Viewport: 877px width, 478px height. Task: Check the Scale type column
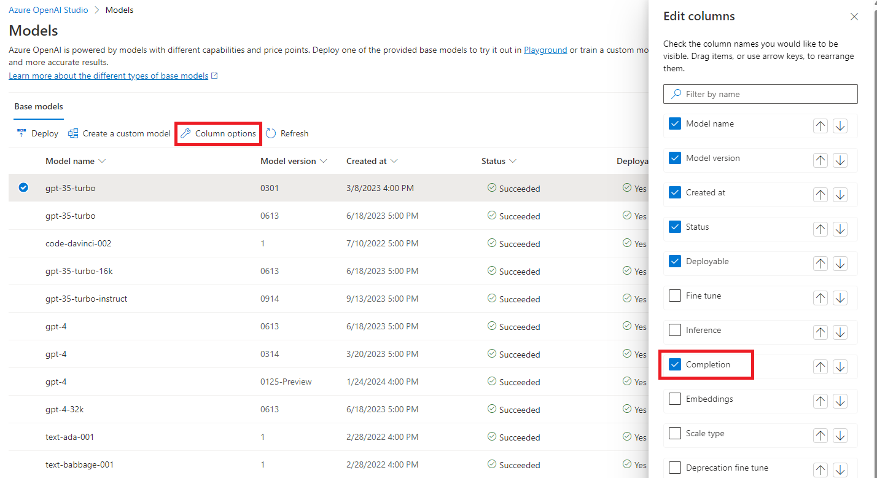pyautogui.click(x=675, y=433)
